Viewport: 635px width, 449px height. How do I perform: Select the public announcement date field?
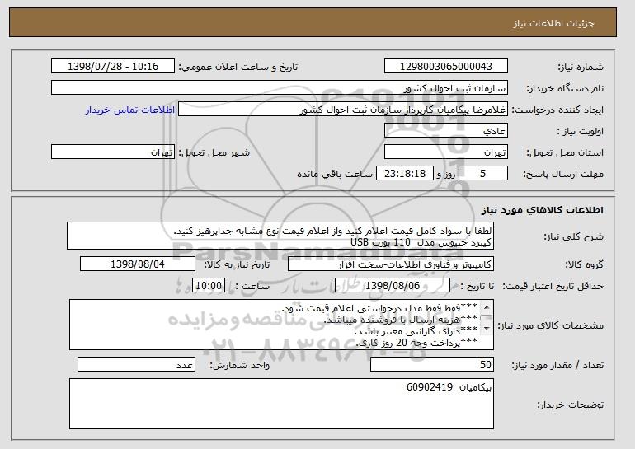coord(113,67)
